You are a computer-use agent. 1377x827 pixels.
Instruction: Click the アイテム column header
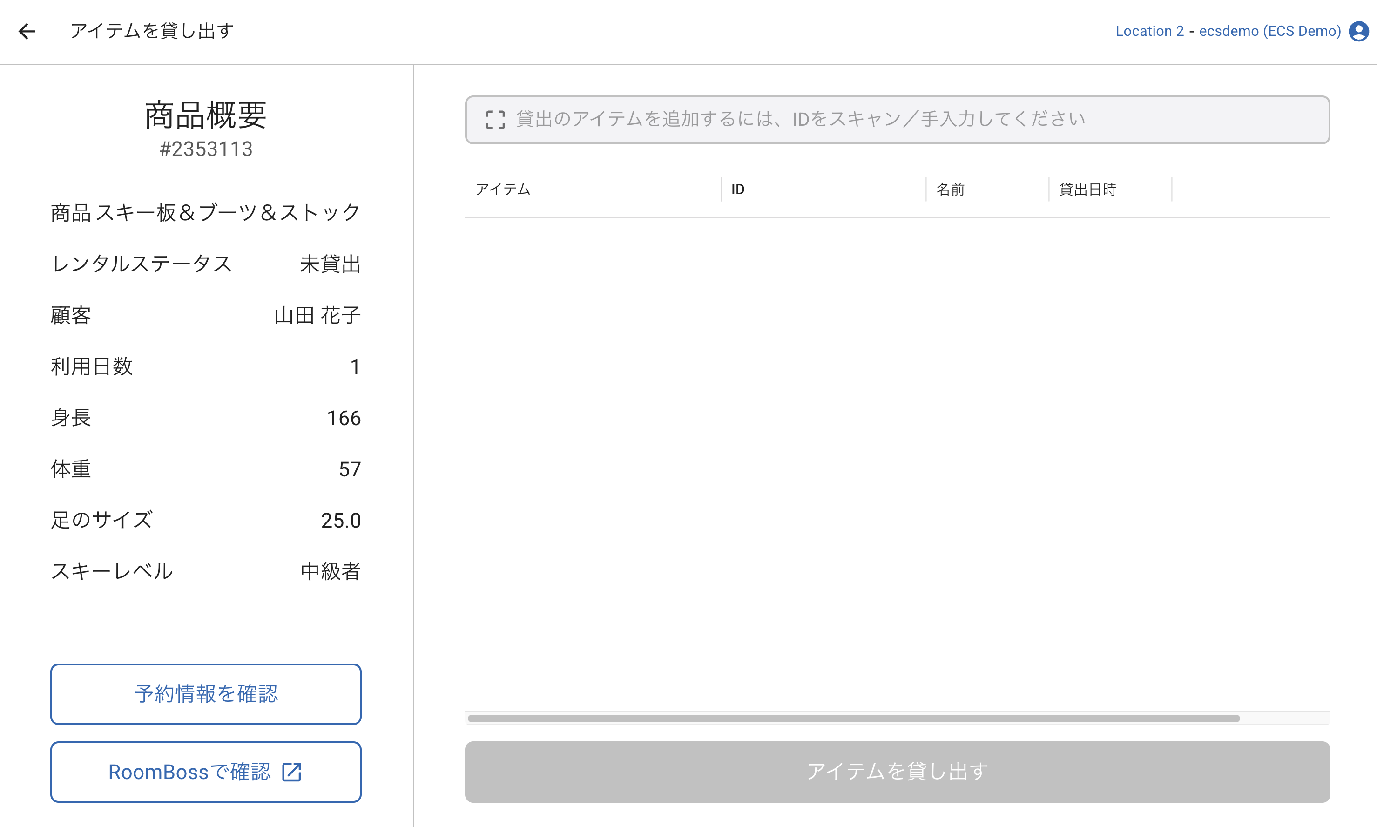pos(503,190)
